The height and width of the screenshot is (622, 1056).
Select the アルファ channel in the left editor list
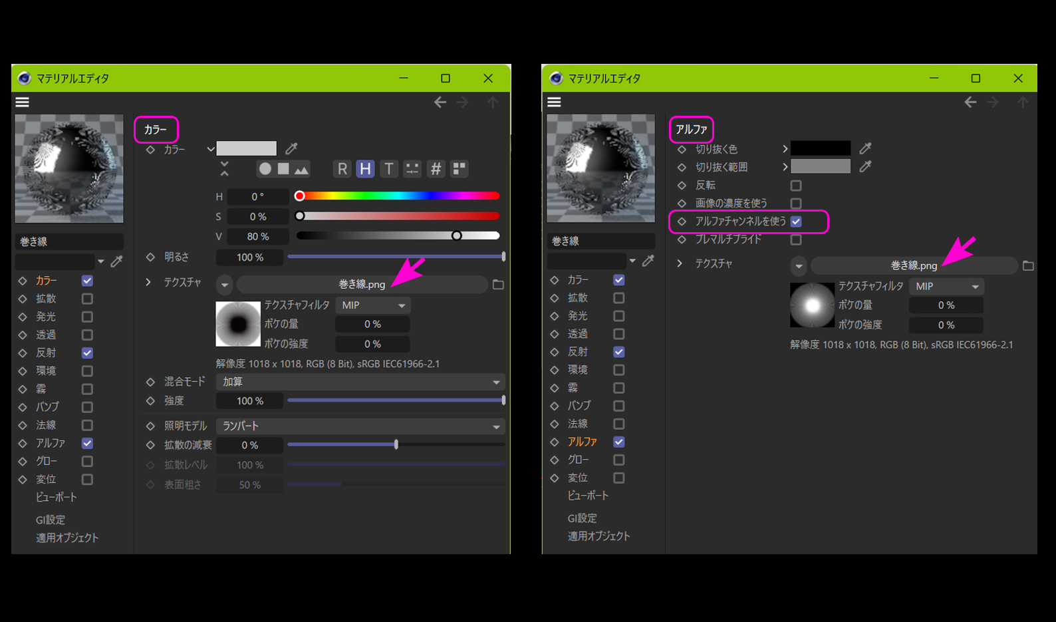click(51, 443)
